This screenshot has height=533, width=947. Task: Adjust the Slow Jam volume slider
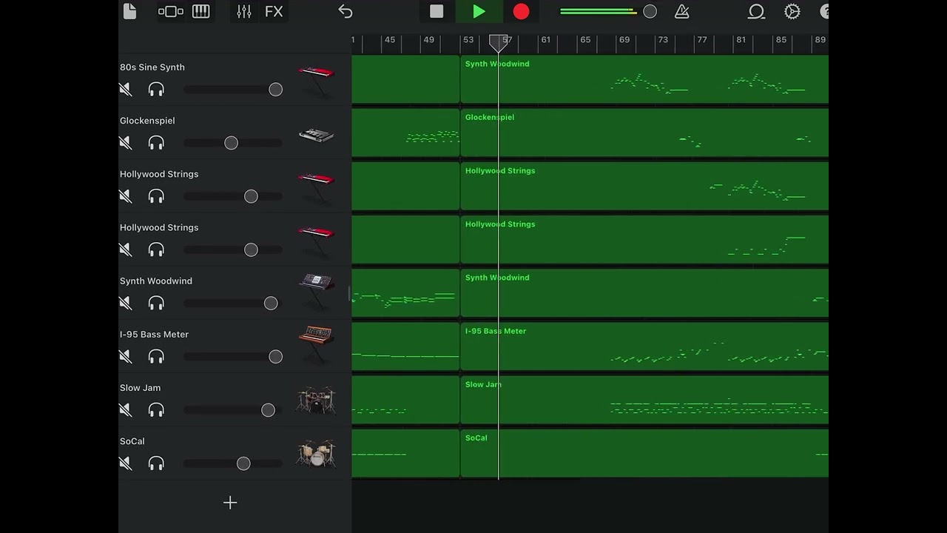click(268, 410)
